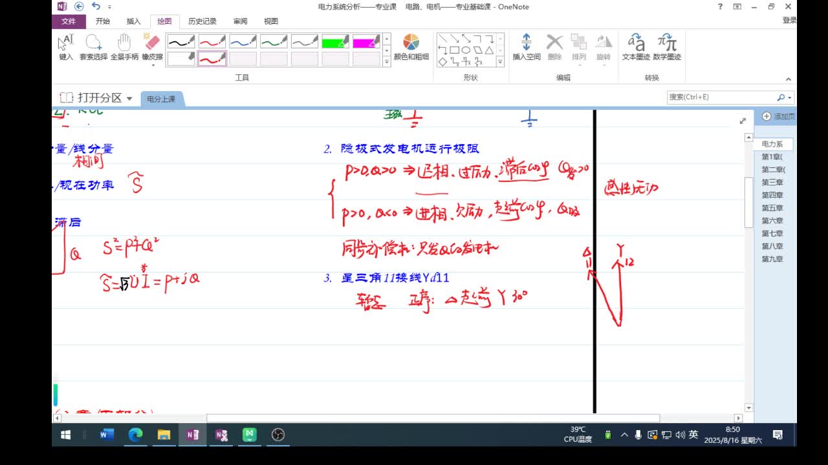Click the Back arrow in the title bar

tap(79, 6)
